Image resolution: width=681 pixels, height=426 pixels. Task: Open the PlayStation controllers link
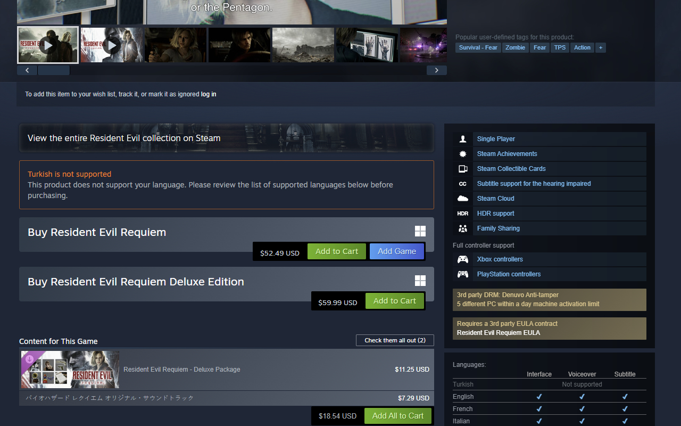509,274
